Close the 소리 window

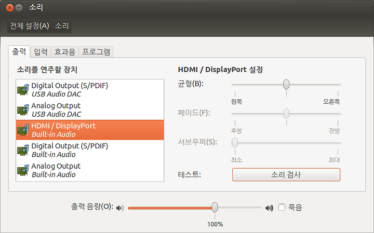[x=10, y=8]
